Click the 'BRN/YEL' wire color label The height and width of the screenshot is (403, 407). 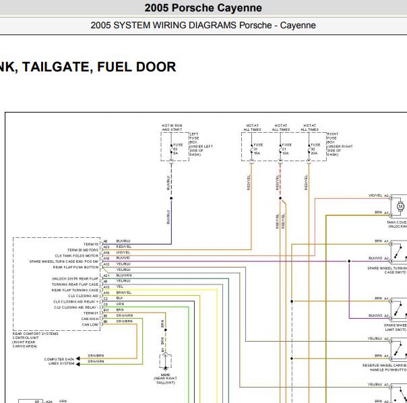(124, 292)
